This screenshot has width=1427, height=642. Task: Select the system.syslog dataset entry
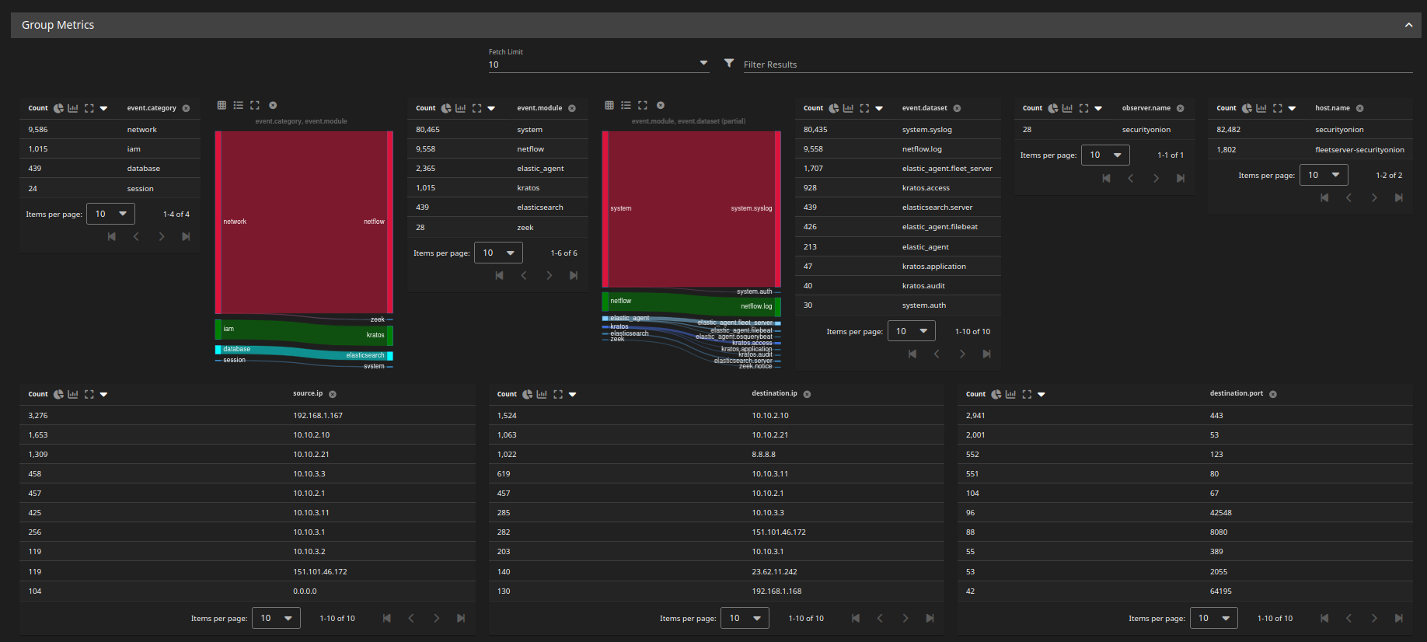(926, 130)
